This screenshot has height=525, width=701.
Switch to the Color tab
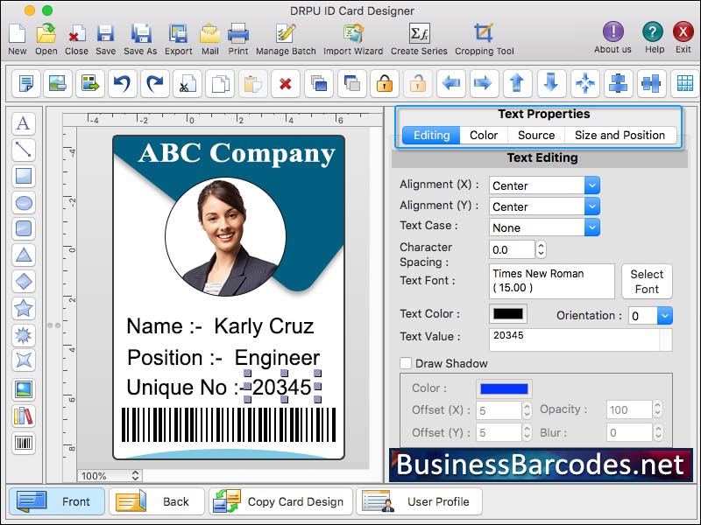(x=483, y=135)
